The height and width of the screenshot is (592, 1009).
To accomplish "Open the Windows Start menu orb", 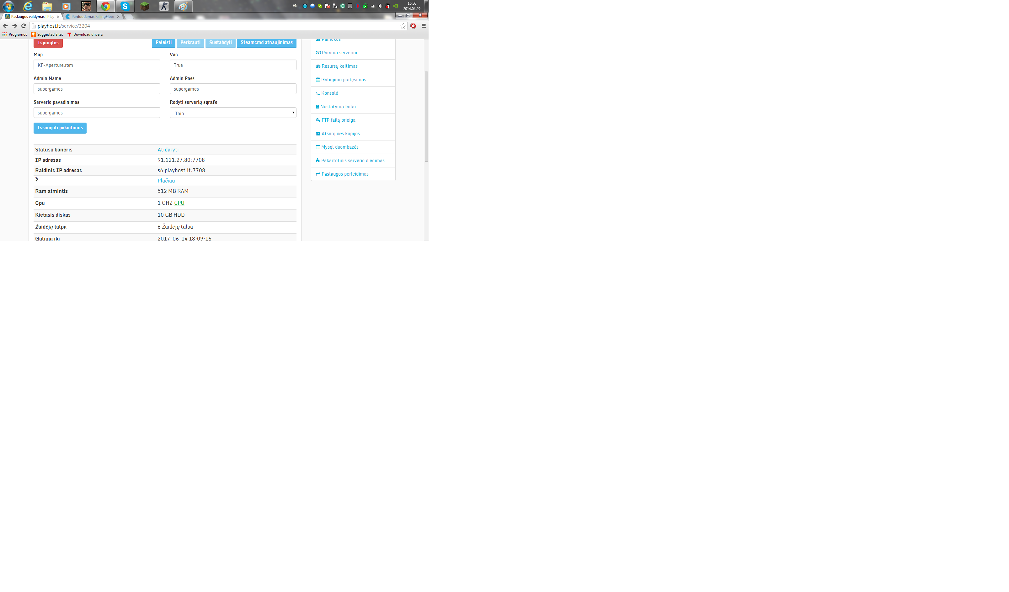I will (8, 6).
